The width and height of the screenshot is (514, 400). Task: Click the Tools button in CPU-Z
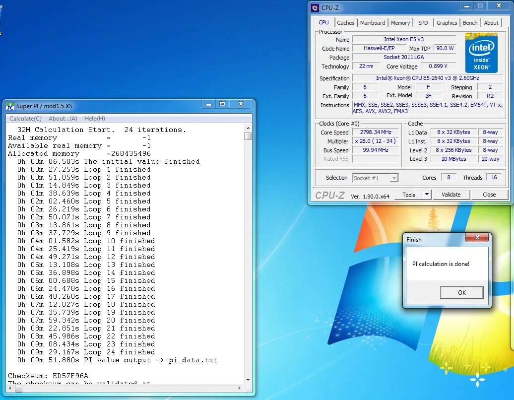pos(408,195)
